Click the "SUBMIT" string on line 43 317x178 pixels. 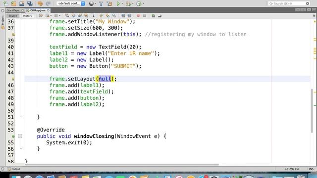pos(123,66)
